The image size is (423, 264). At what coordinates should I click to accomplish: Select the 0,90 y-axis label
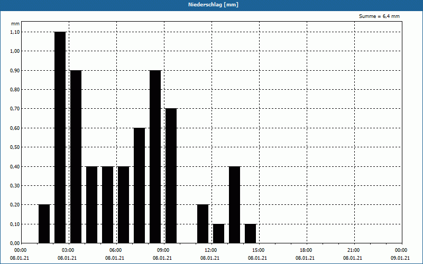(15, 71)
